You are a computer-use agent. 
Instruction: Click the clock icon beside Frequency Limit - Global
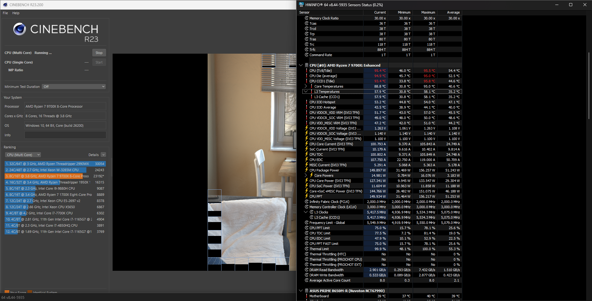pos(307,223)
